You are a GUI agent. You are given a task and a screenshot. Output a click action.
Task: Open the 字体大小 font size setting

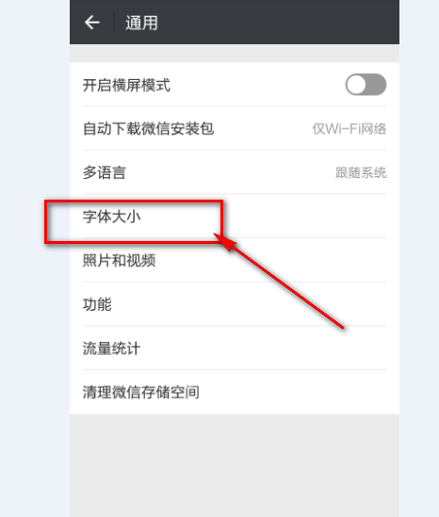235,217
